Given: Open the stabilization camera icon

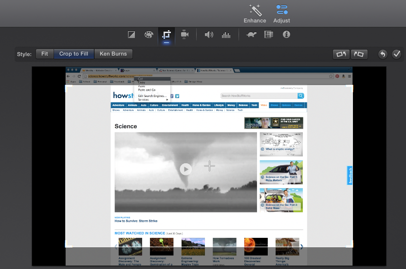Looking at the screenshot, I should (185, 35).
